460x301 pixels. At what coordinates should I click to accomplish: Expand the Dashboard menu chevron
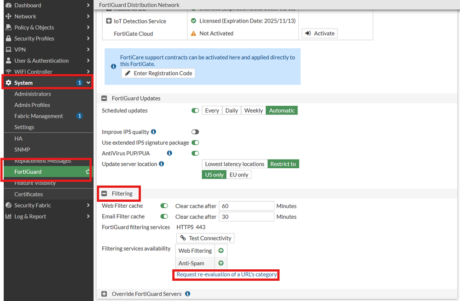tap(88, 5)
